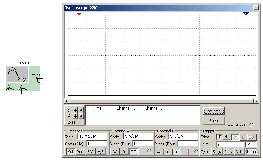Click Channel A radio indicator
The image size is (263, 160).
(149, 151)
